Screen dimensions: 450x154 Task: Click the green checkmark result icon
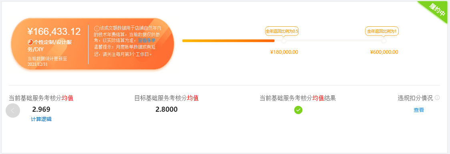coord(298,110)
